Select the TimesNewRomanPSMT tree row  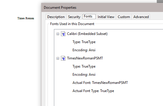(85, 58)
